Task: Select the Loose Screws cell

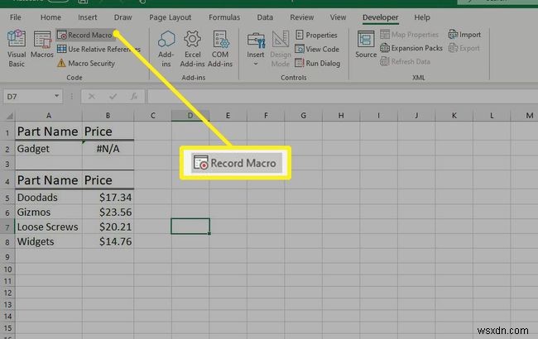Action: 49,227
